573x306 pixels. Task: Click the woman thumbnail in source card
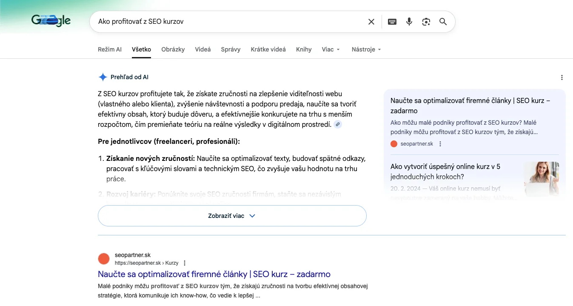pyautogui.click(x=541, y=178)
